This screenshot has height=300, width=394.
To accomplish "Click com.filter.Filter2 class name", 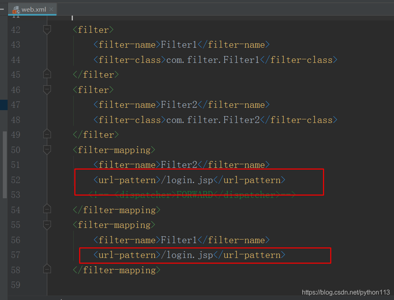I will pyautogui.click(x=213, y=120).
